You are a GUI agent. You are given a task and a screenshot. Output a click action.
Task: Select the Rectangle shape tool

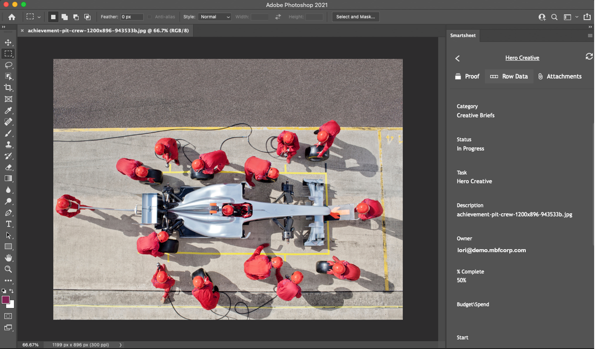coord(8,247)
